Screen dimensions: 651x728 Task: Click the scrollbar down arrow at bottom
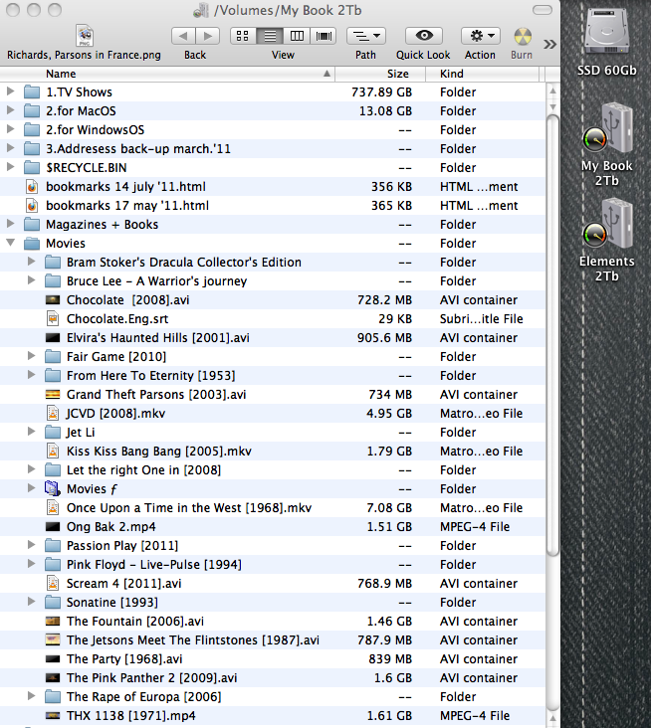coord(552,719)
